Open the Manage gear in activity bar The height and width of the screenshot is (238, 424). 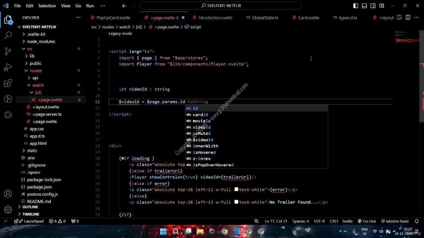(x=8, y=210)
